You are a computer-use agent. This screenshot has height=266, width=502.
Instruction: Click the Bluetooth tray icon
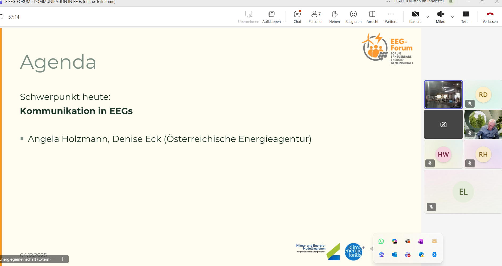click(x=434, y=255)
